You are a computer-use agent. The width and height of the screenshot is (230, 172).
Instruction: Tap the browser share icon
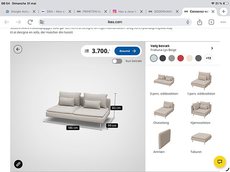(200, 22)
